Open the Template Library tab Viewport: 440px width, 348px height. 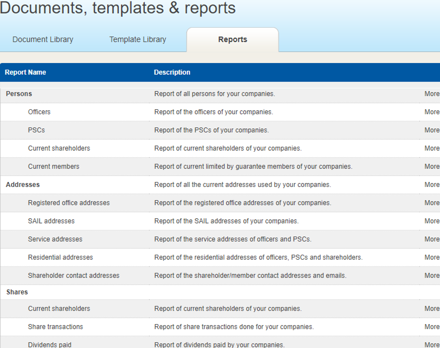click(x=137, y=40)
